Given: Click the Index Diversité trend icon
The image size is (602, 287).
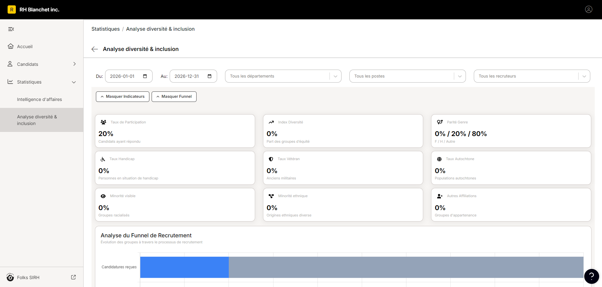Looking at the screenshot, I should point(271,122).
